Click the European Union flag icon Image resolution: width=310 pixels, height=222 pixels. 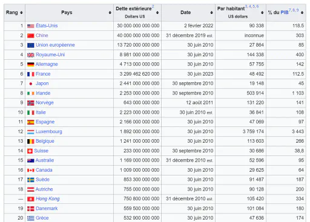31,45
